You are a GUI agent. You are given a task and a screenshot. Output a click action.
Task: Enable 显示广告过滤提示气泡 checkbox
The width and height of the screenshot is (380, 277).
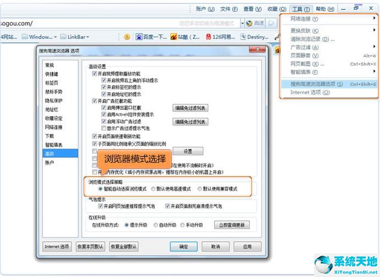104,128
